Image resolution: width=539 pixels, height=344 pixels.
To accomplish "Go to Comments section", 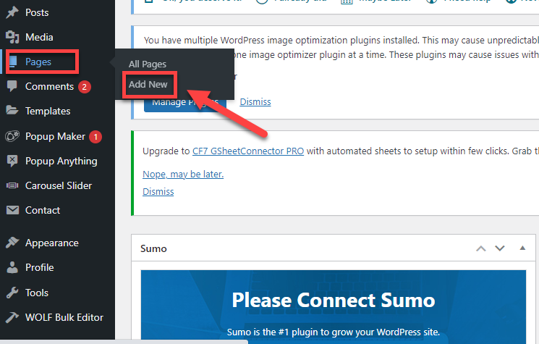I will [x=49, y=86].
